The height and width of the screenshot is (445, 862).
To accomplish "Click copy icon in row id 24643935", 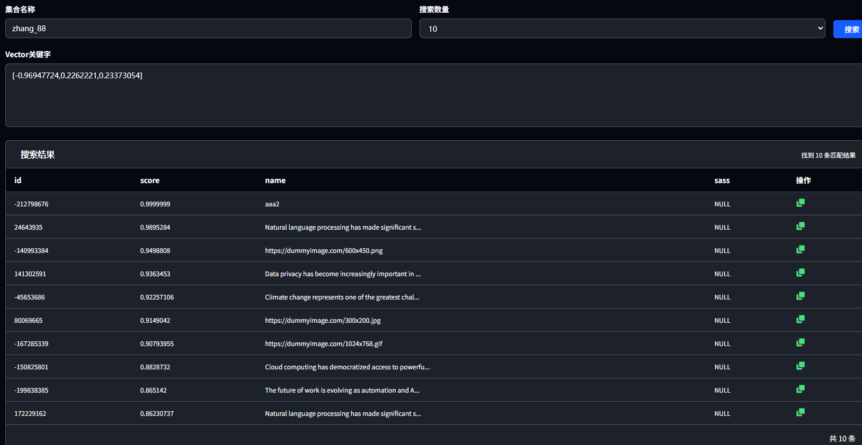I will (800, 226).
